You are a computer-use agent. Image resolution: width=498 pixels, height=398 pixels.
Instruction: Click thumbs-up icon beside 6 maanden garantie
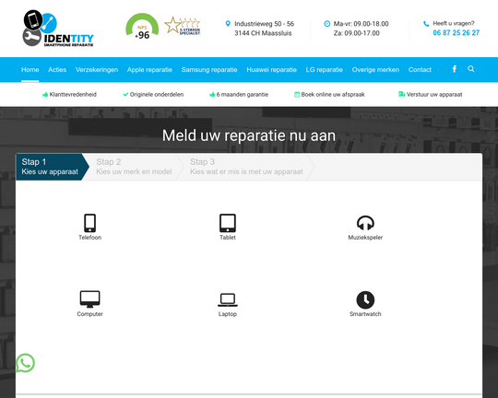coord(212,95)
